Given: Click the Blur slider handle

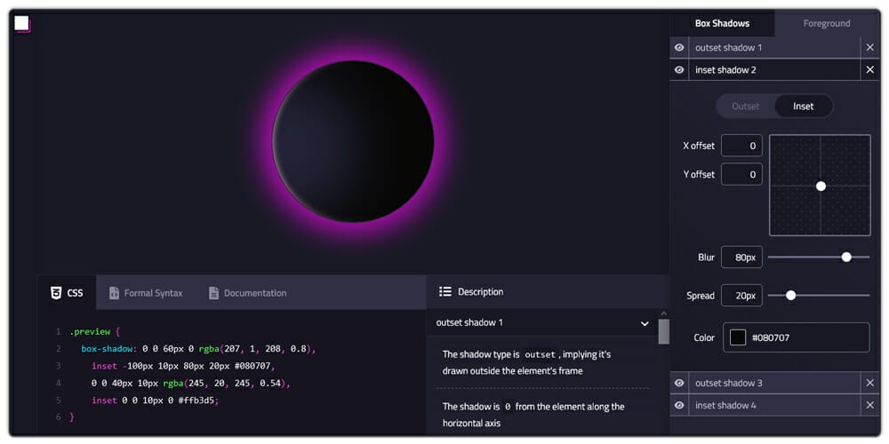Looking at the screenshot, I should coord(846,258).
